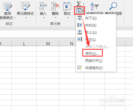Choose Fill Right (向右) menu item
Image resolution: width=133 pixels, height=110 pixels.
pos(96,25)
